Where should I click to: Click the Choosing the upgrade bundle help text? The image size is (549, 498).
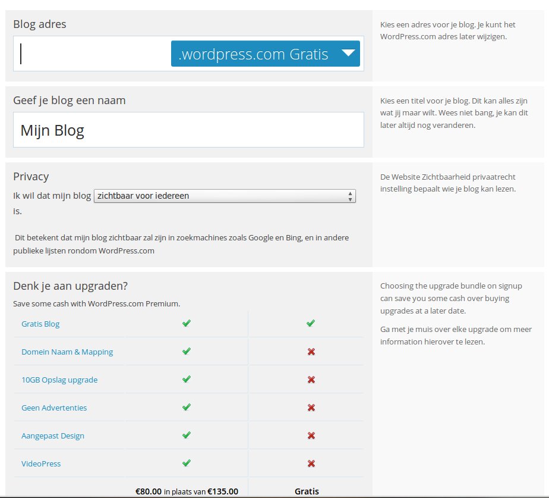pyautogui.click(x=452, y=298)
